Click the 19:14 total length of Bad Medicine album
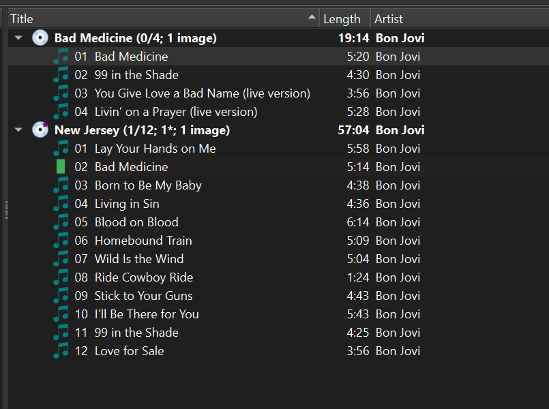This screenshot has height=409, width=549. click(x=353, y=38)
